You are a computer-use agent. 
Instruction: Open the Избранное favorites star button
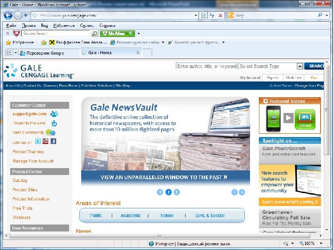pyautogui.click(x=20, y=42)
